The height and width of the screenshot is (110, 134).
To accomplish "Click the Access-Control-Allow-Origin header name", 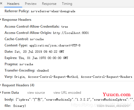I will [x=28, y=33].
